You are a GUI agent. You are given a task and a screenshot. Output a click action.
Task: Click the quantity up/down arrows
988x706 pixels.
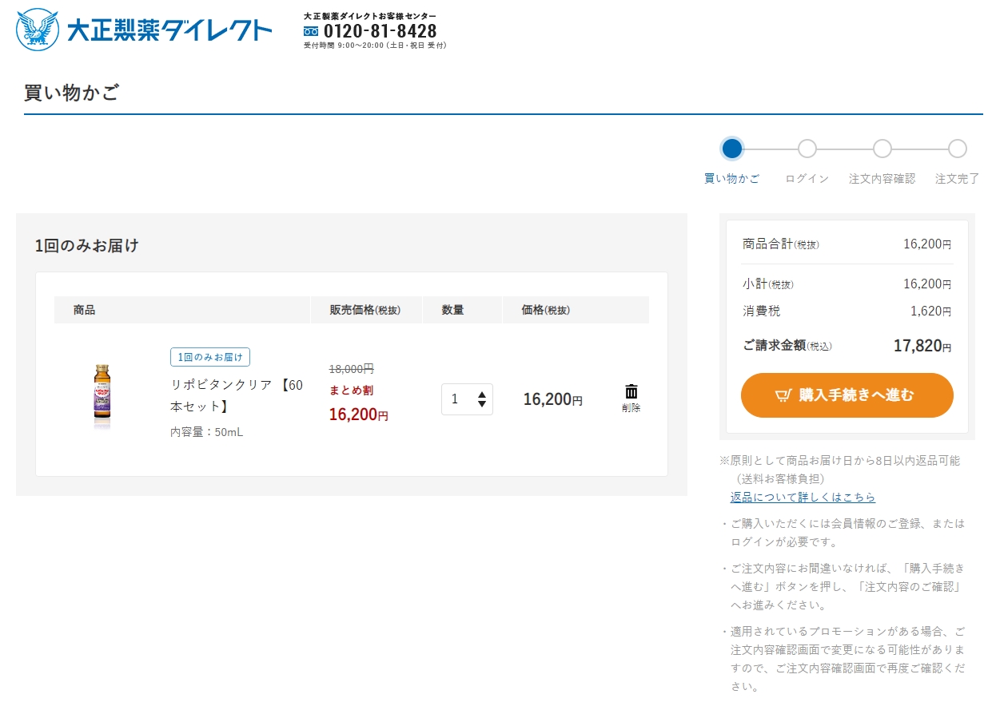point(482,399)
